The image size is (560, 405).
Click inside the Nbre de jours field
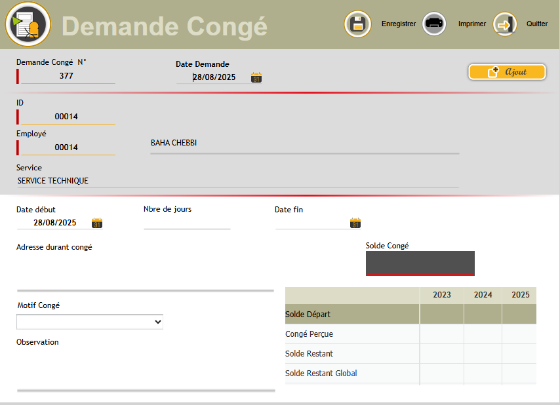point(187,223)
